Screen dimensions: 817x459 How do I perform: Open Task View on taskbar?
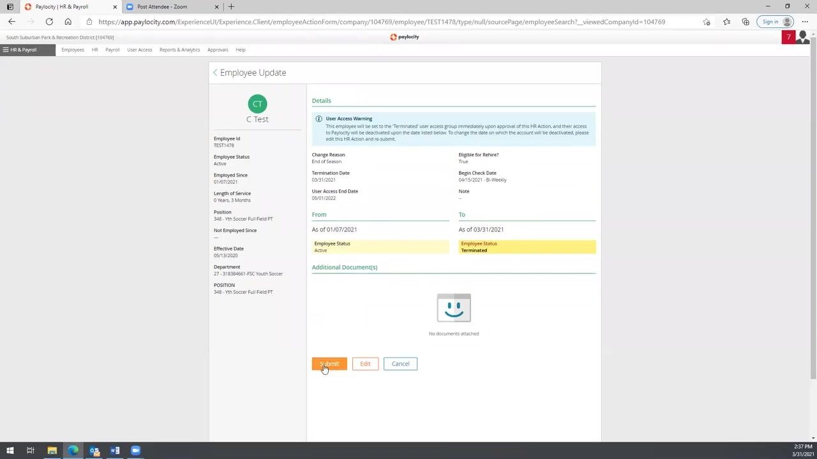(30, 451)
